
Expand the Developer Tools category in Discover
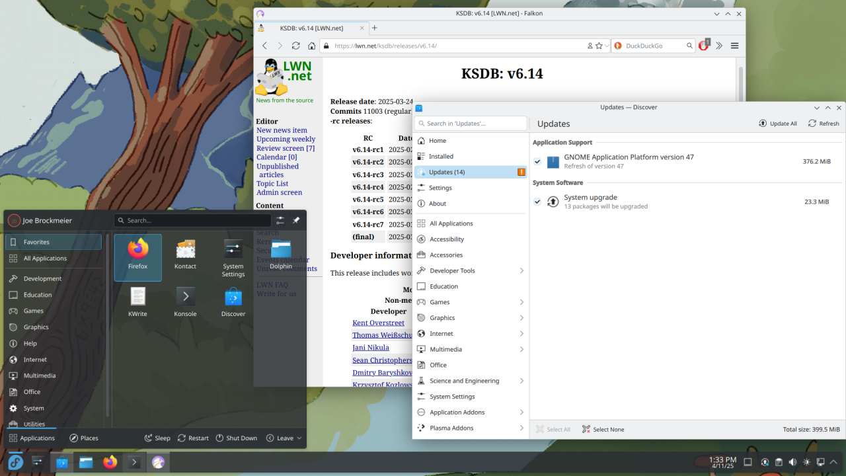point(521,270)
